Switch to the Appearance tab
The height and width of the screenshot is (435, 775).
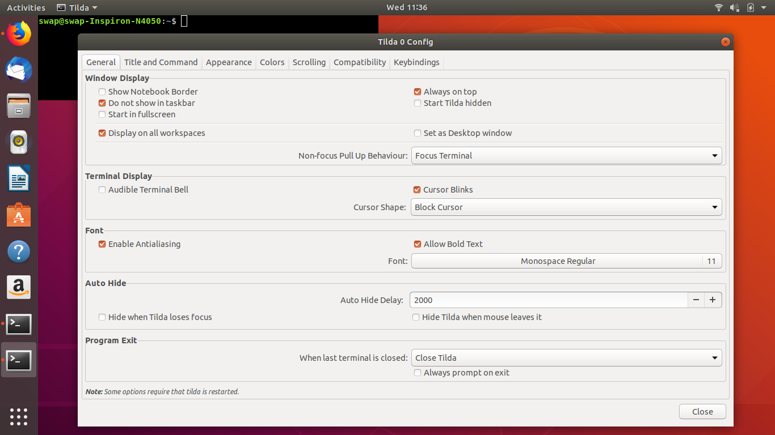pos(229,62)
